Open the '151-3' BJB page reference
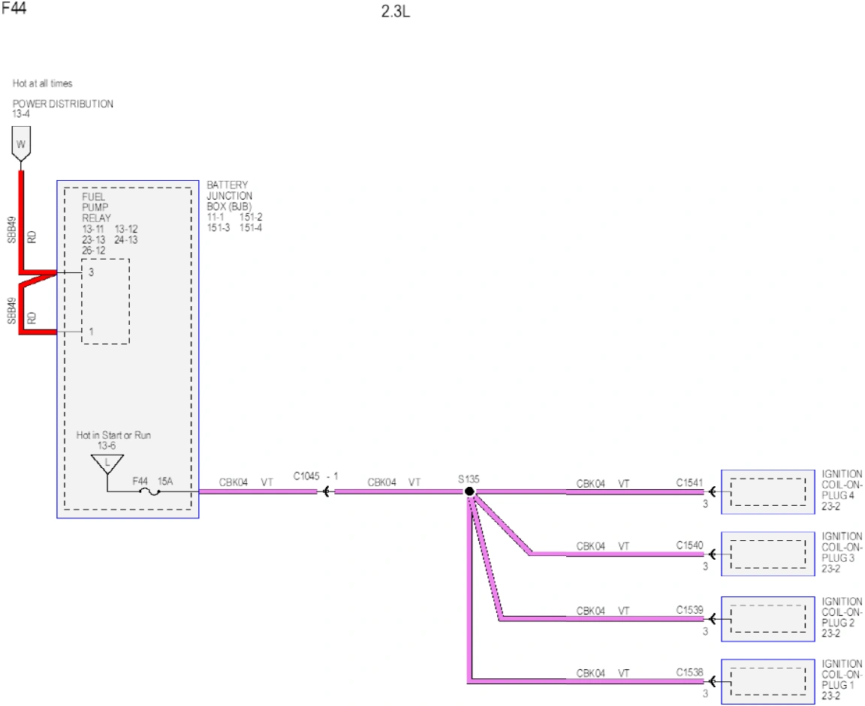865x706 pixels. (x=219, y=227)
